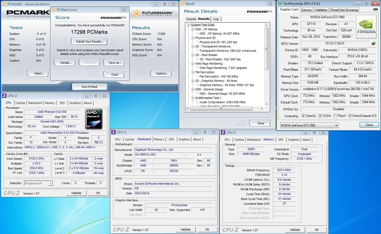This screenshot has width=381, height=234.
Task: Click the PCMark Score dialog title icon
Action: tap(53, 10)
